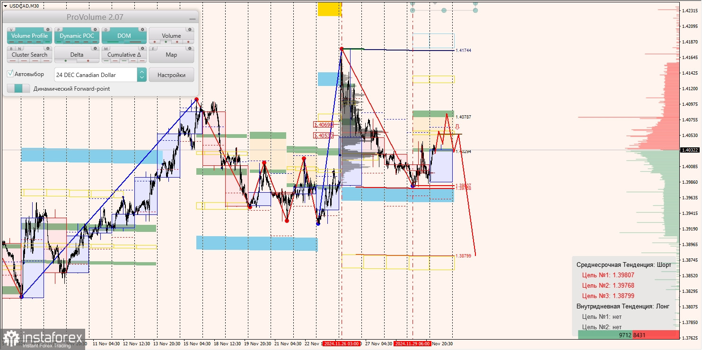Activate the Volume button
The image size is (702, 350).
click(x=171, y=36)
